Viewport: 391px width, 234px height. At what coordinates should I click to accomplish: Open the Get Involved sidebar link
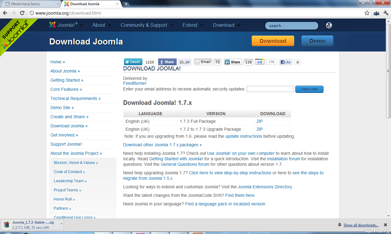point(64,135)
